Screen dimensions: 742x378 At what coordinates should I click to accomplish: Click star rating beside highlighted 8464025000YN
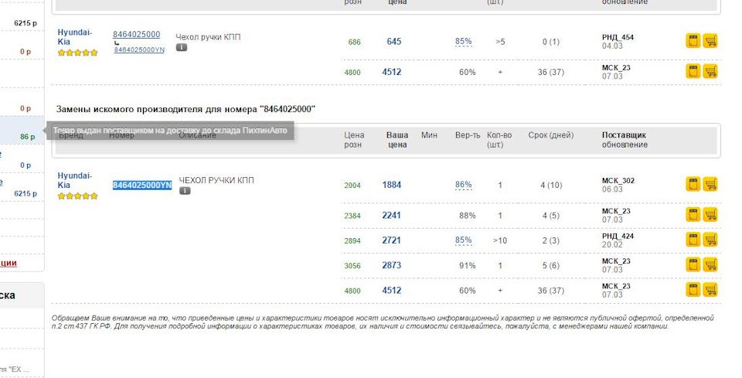pyautogui.click(x=77, y=196)
